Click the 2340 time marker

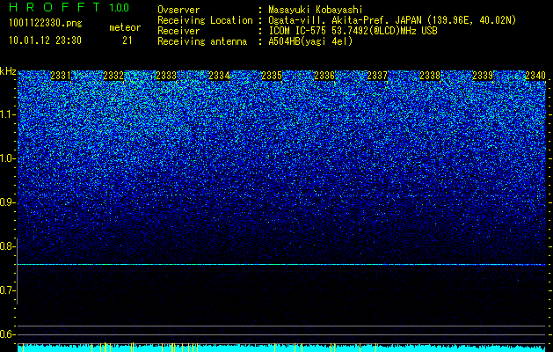click(535, 76)
